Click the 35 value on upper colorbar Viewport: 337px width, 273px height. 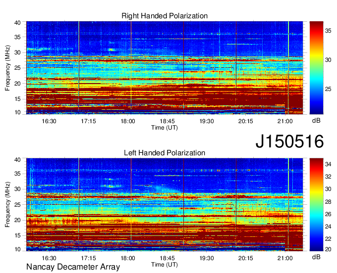[328, 31]
